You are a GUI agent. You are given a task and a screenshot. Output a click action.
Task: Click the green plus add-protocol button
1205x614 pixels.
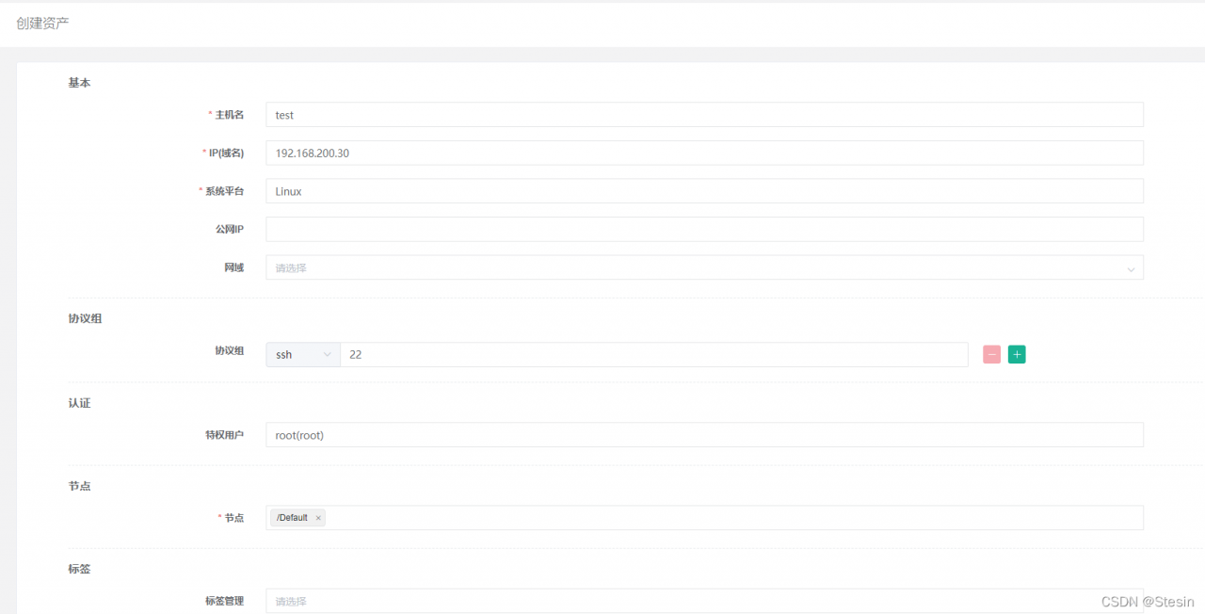point(1017,355)
